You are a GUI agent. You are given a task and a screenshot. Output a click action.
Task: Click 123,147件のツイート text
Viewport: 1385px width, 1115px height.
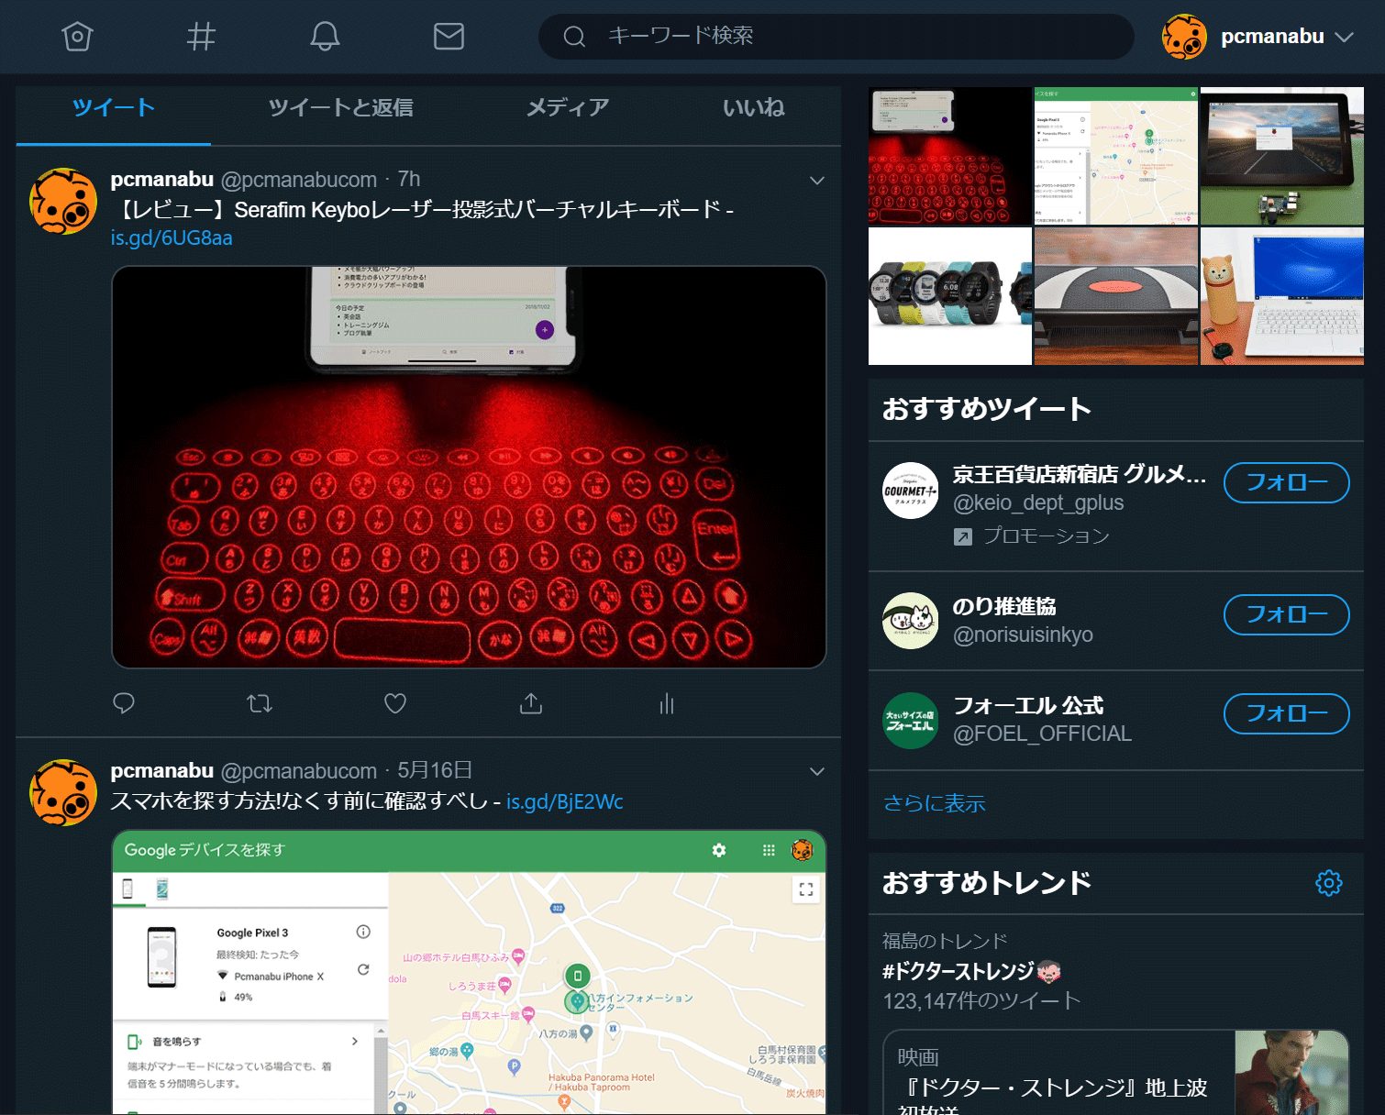tap(981, 1001)
